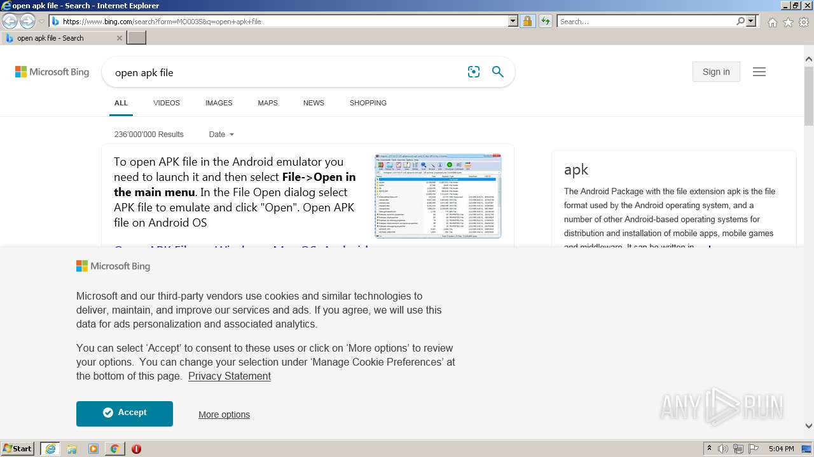
Task: Click the browser Back arrow button
Action: [10, 21]
